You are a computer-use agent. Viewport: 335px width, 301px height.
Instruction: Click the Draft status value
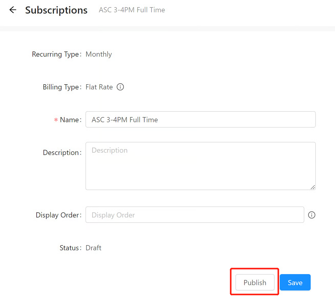[x=93, y=248]
